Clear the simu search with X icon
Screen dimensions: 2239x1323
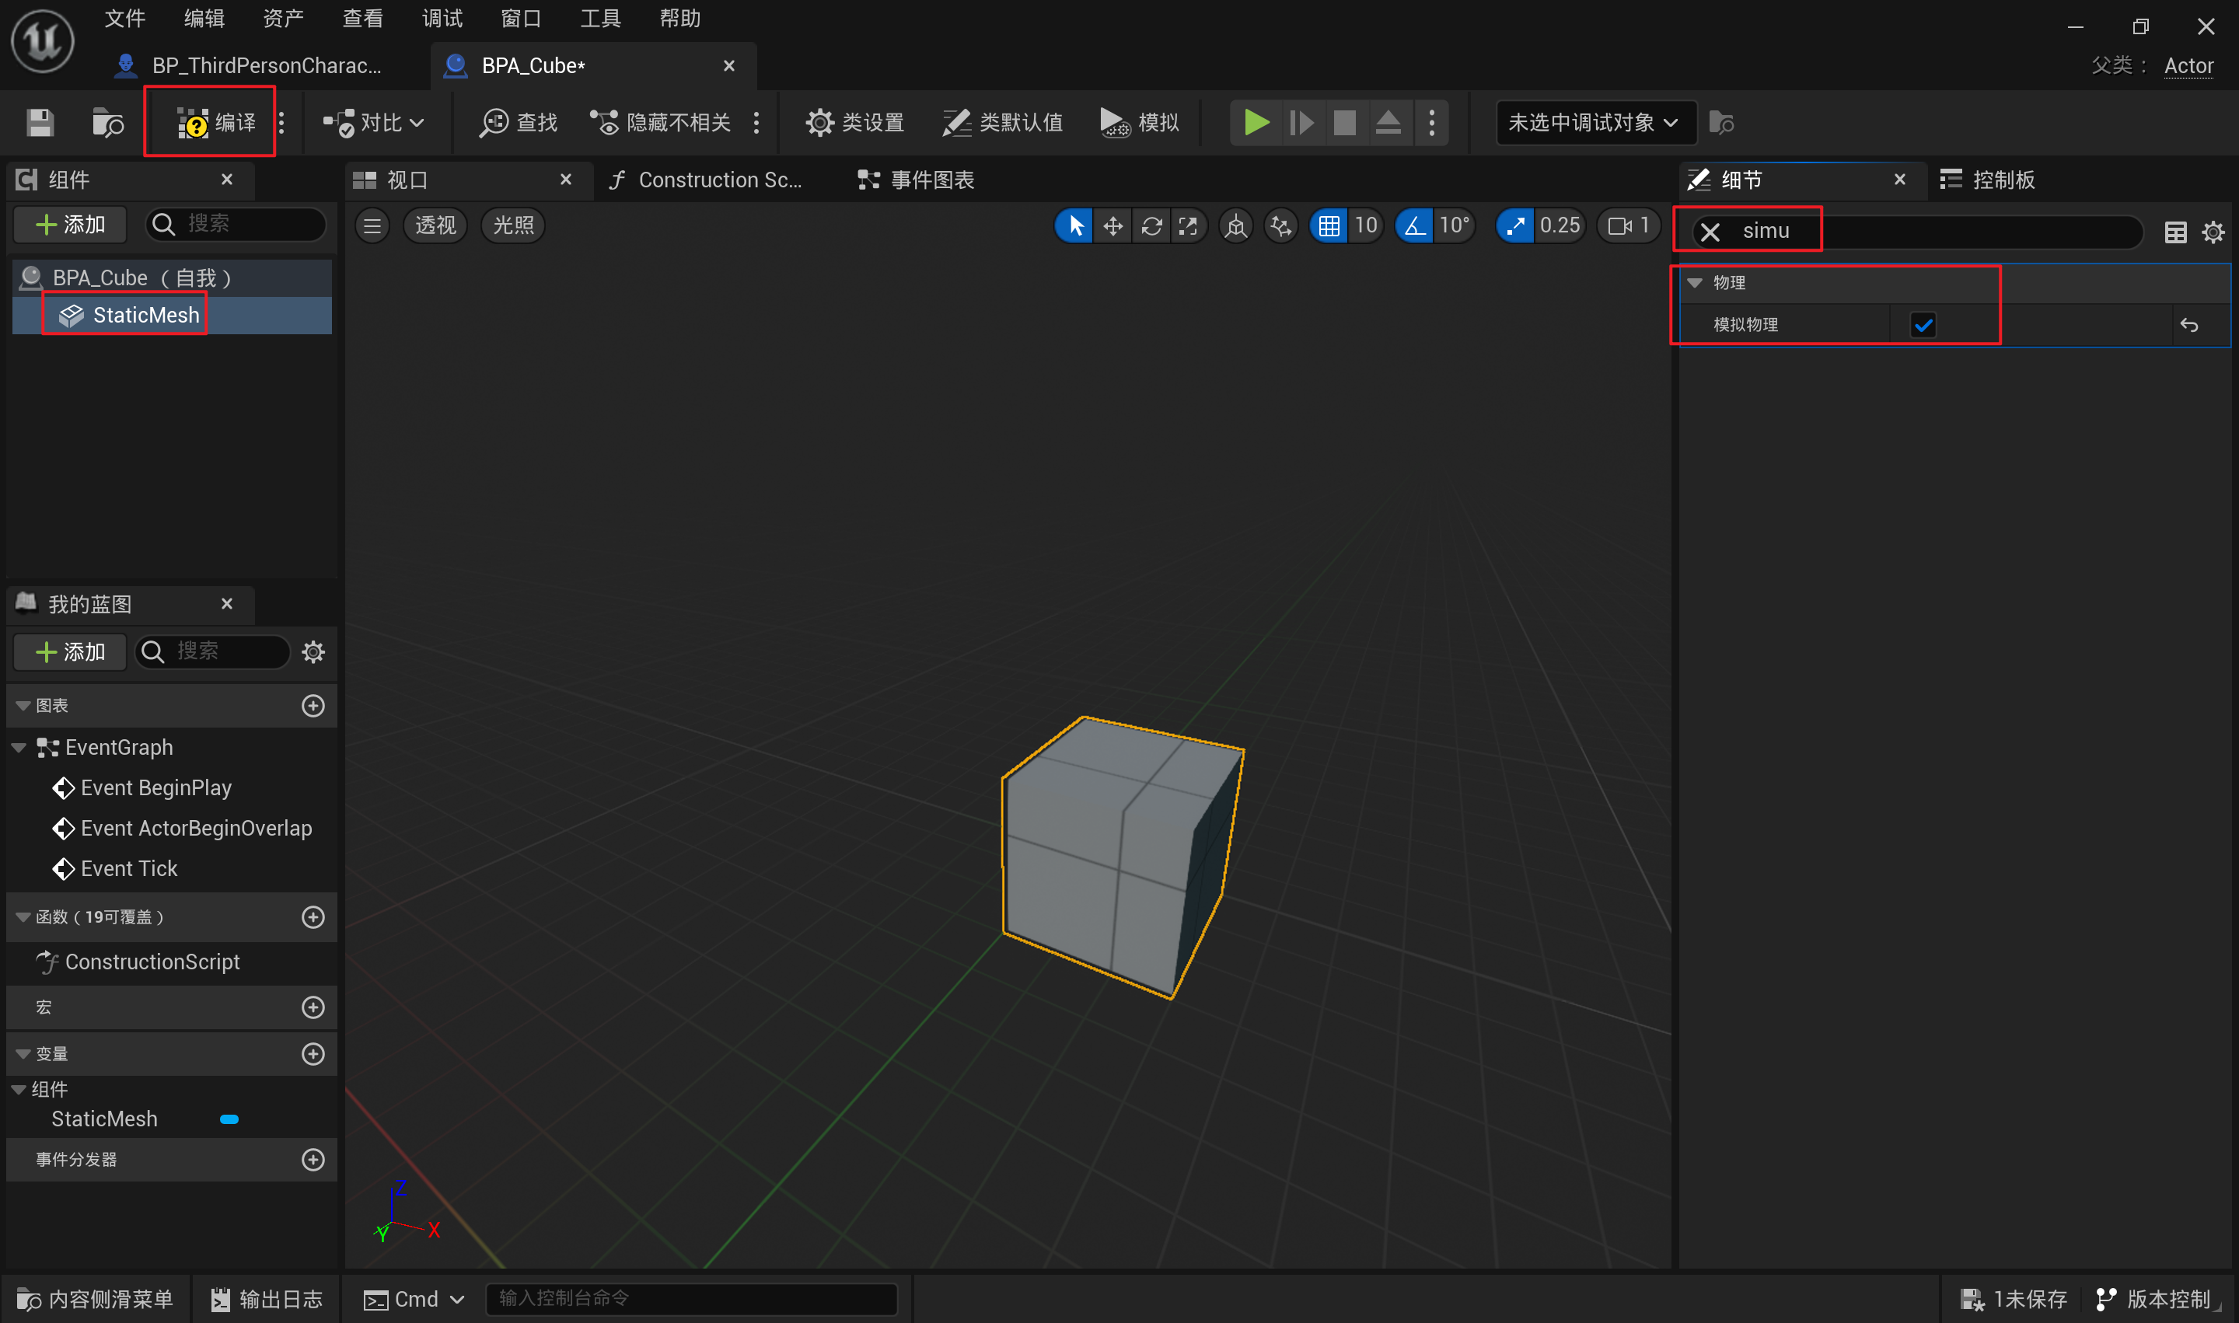1710,232
